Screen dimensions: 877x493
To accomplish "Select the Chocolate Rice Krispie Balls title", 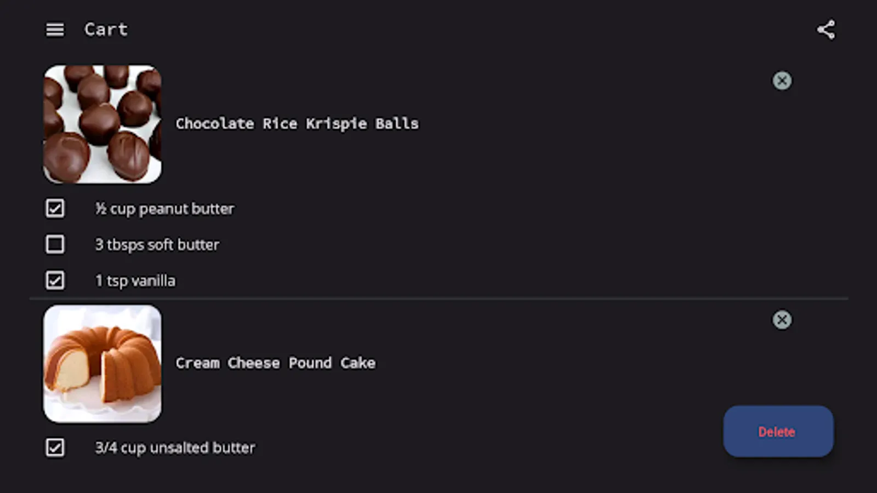I will point(297,124).
